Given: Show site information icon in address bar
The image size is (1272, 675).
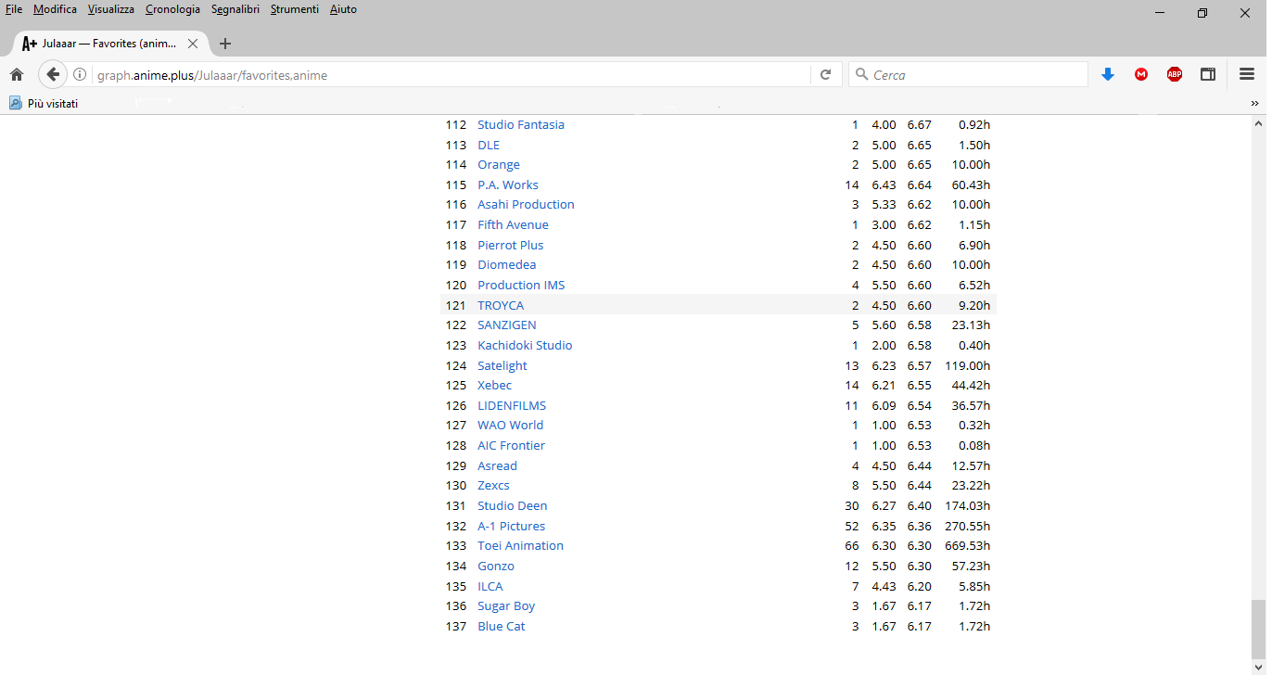Looking at the screenshot, I should 80,75.
